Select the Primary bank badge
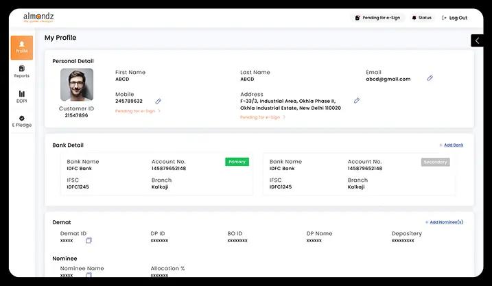Viewport: 492px width, 286px height. coord(237,162)
